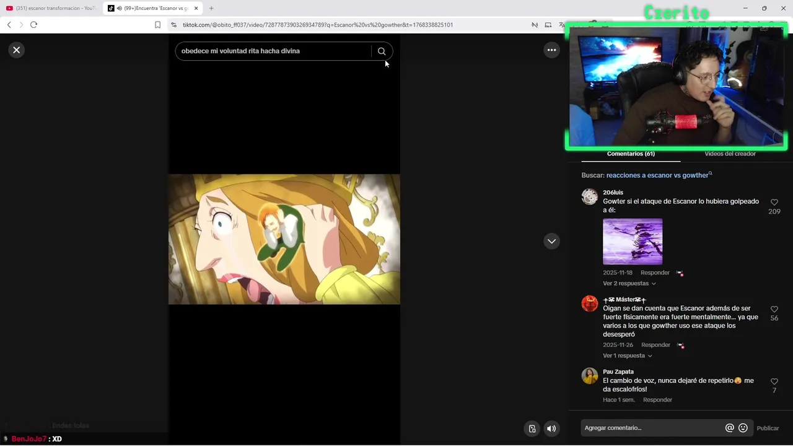Reply to Pau Zapata's comment via Responder
This screenshot has width=793, height=446.
click(x=657, y=400)
